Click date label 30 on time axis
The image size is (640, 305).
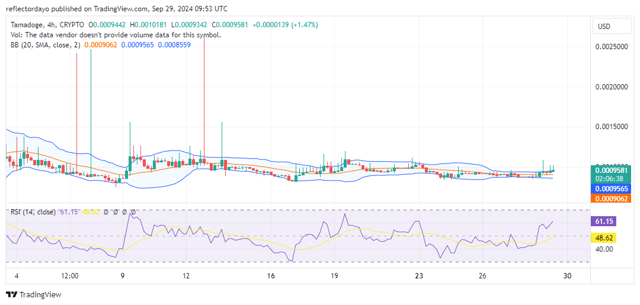(x=567, y=276)
